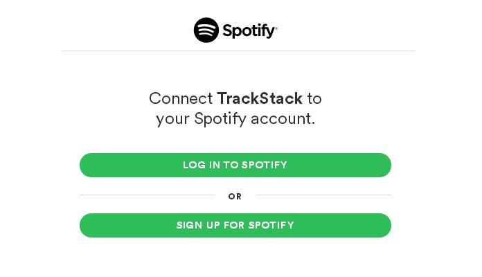The width and height of the screenshot is (482, 277).
Task: Click the word Connect in the heading
Action: [181, 98]
